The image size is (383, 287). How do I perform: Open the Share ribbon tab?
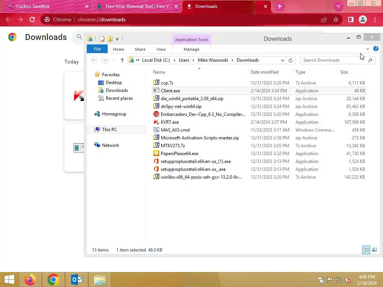click(140, 49)
